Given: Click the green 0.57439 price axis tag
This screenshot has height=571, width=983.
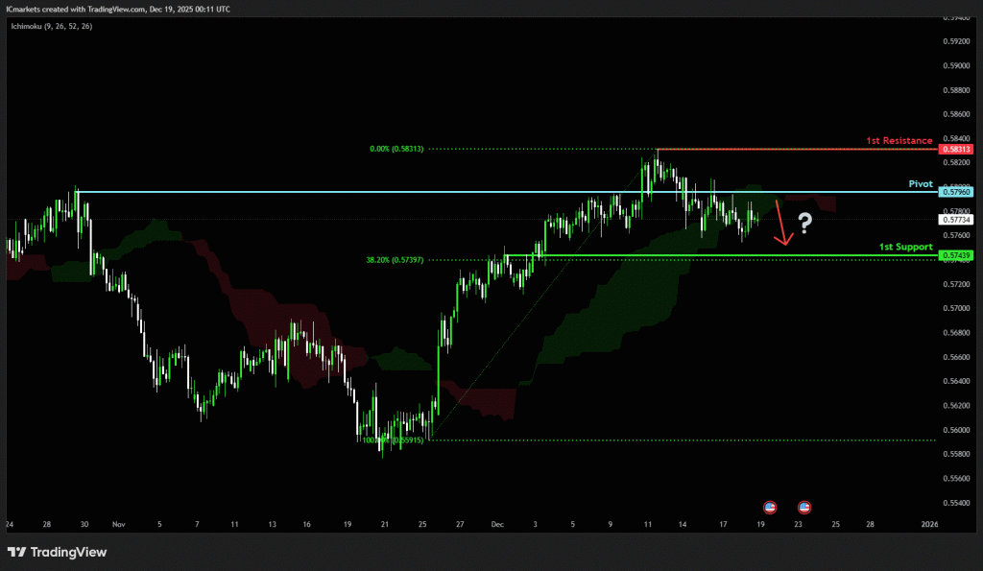Looking at the screenshot, I should tap(957, 255).
